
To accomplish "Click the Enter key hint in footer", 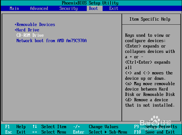I will [x=79, y=132].
